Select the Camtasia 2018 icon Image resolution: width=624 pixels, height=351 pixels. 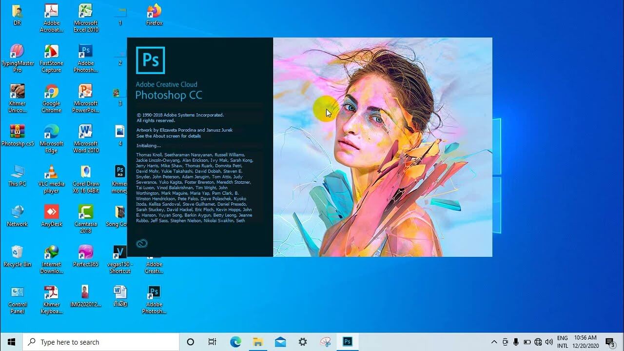point(86,219)
